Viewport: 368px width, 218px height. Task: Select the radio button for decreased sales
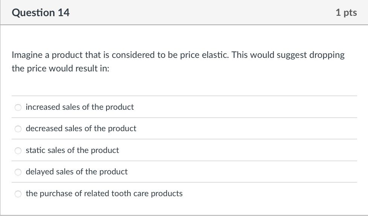coord(18,129)
